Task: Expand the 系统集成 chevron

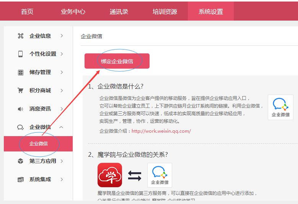Action: pyautogui.click(x=62, y=179)
